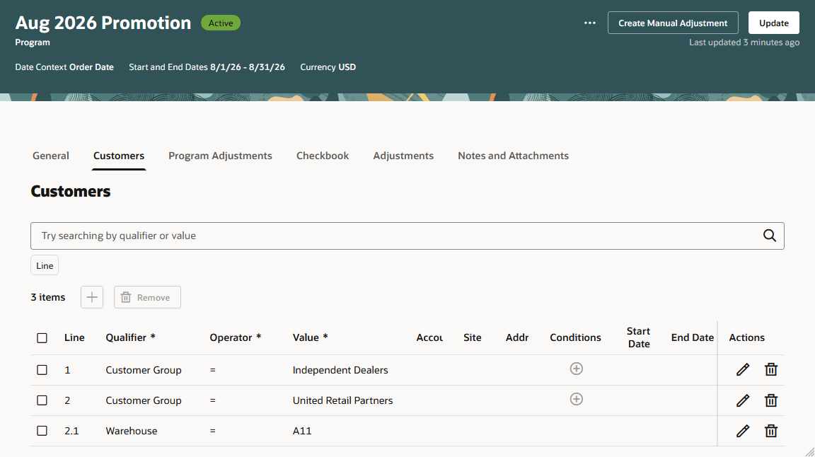Viewport: 815px width, 457px height.
Task: Click the Conditions column header
Action: tap(575, 337)
